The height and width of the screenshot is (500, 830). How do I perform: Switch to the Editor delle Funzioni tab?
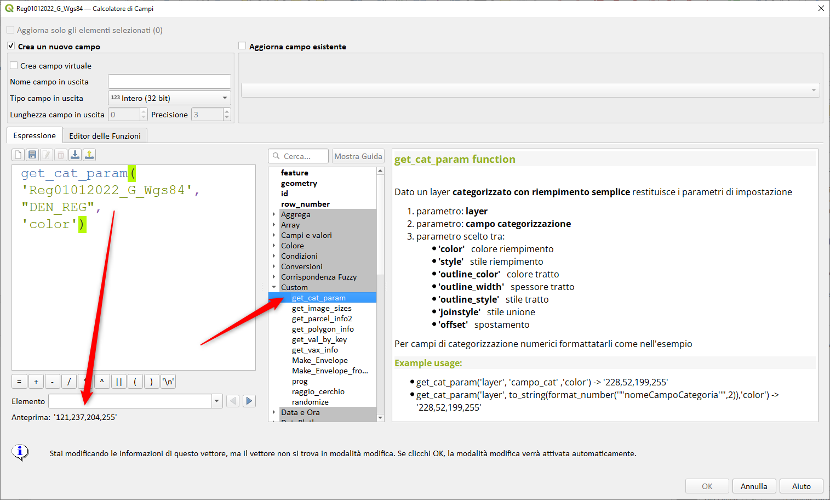coord(105,136)
